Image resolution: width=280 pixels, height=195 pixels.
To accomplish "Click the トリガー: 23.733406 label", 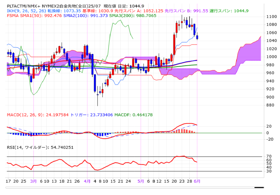I will pos(92,115).
